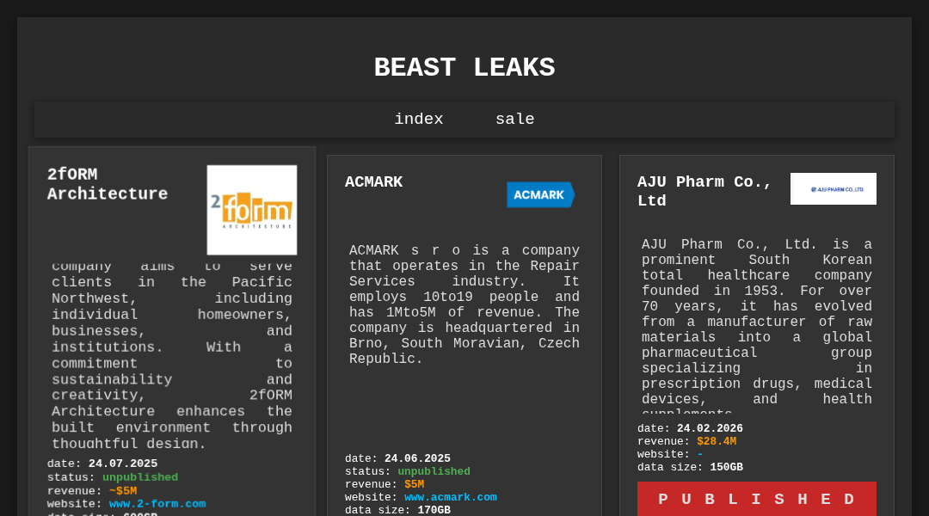The image size is (929, 516).
Task: Click the BEAST LEAKS site title
Action: coord(464,68)
